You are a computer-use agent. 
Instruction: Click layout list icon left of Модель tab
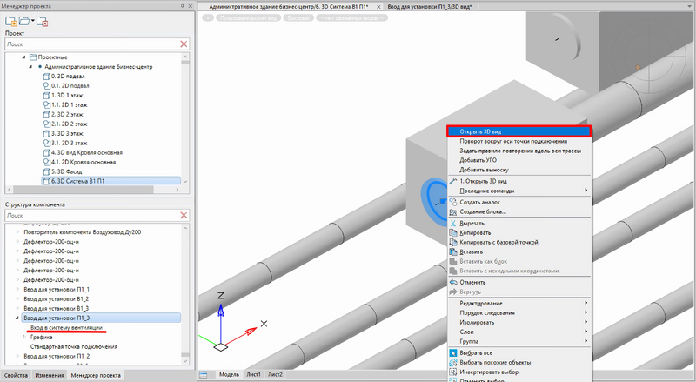pos(204,374)
